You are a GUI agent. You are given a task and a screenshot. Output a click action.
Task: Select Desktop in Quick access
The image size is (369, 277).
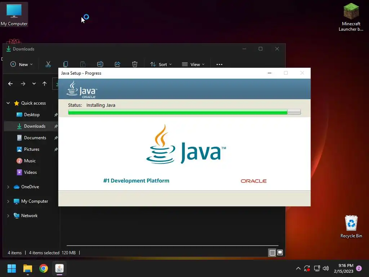click(32, 115)
